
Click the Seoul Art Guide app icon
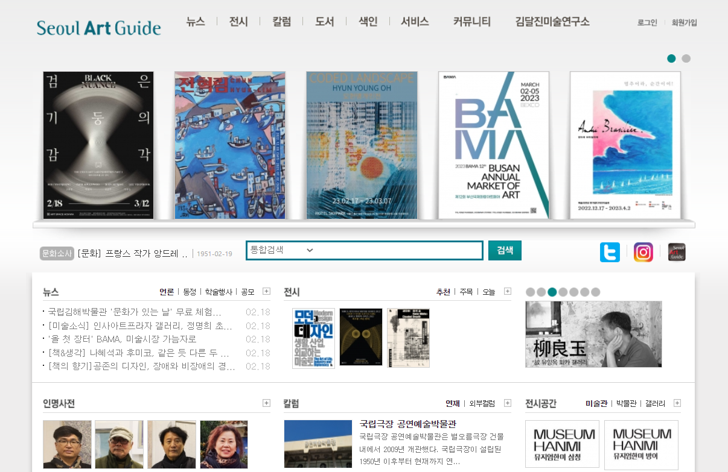click(x=677, y=252)
